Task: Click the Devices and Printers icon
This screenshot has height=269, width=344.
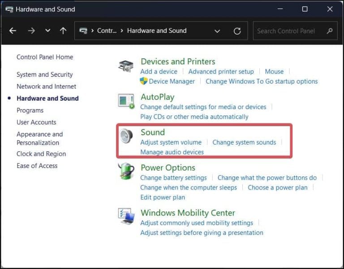Action: tap(126, 66)
